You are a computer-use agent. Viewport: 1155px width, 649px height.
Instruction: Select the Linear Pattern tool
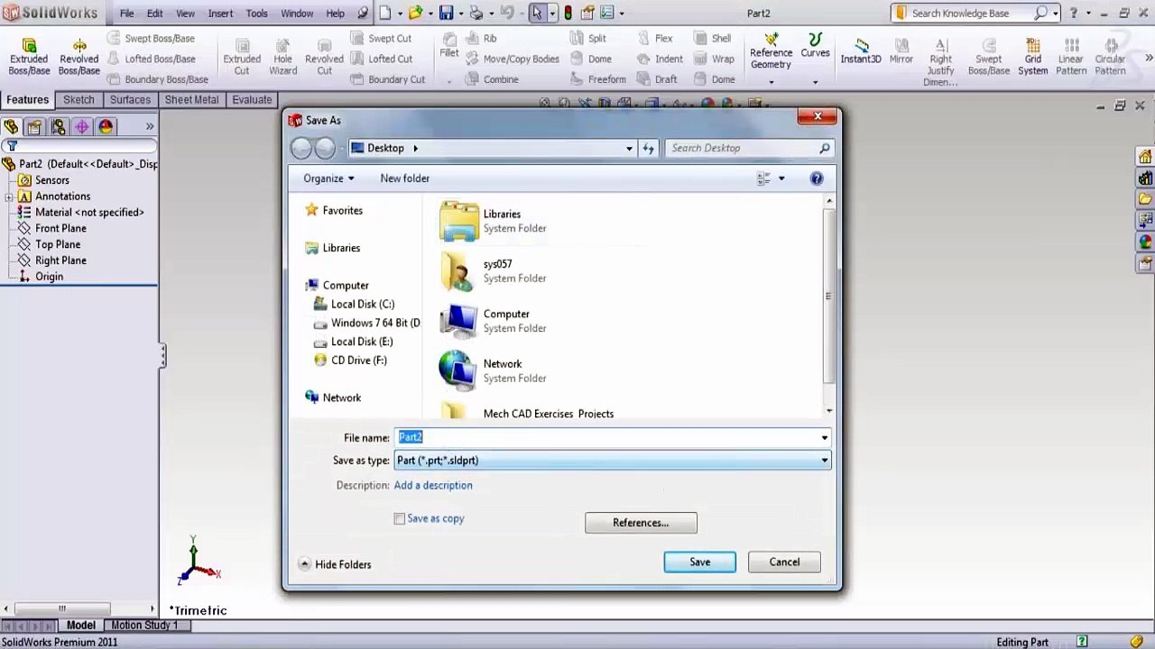1071,57
